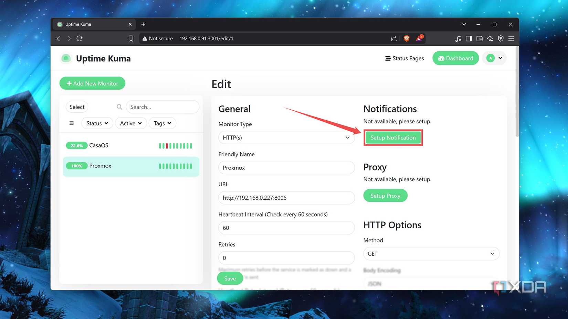
Task: Click the Setup Notification button
Action: pyautogui.click(x=393, y=137)
